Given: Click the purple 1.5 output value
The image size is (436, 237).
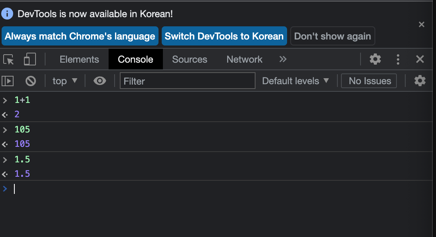Looking at the screenshot, I should pyautogui.click(x=22, y=174).
